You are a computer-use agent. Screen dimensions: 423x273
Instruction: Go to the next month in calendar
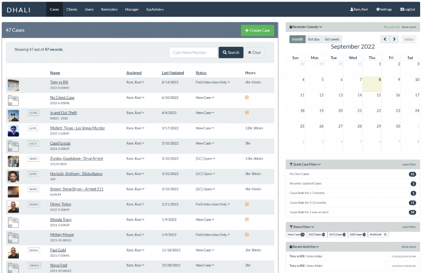tap(394, 39)
